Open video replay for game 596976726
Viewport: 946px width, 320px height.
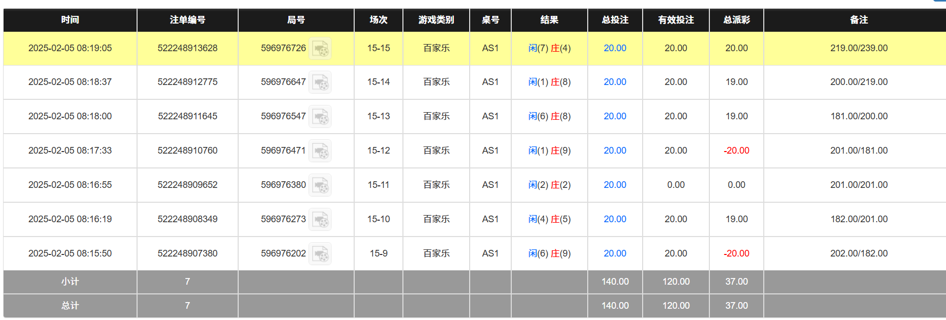click(320, 48)
